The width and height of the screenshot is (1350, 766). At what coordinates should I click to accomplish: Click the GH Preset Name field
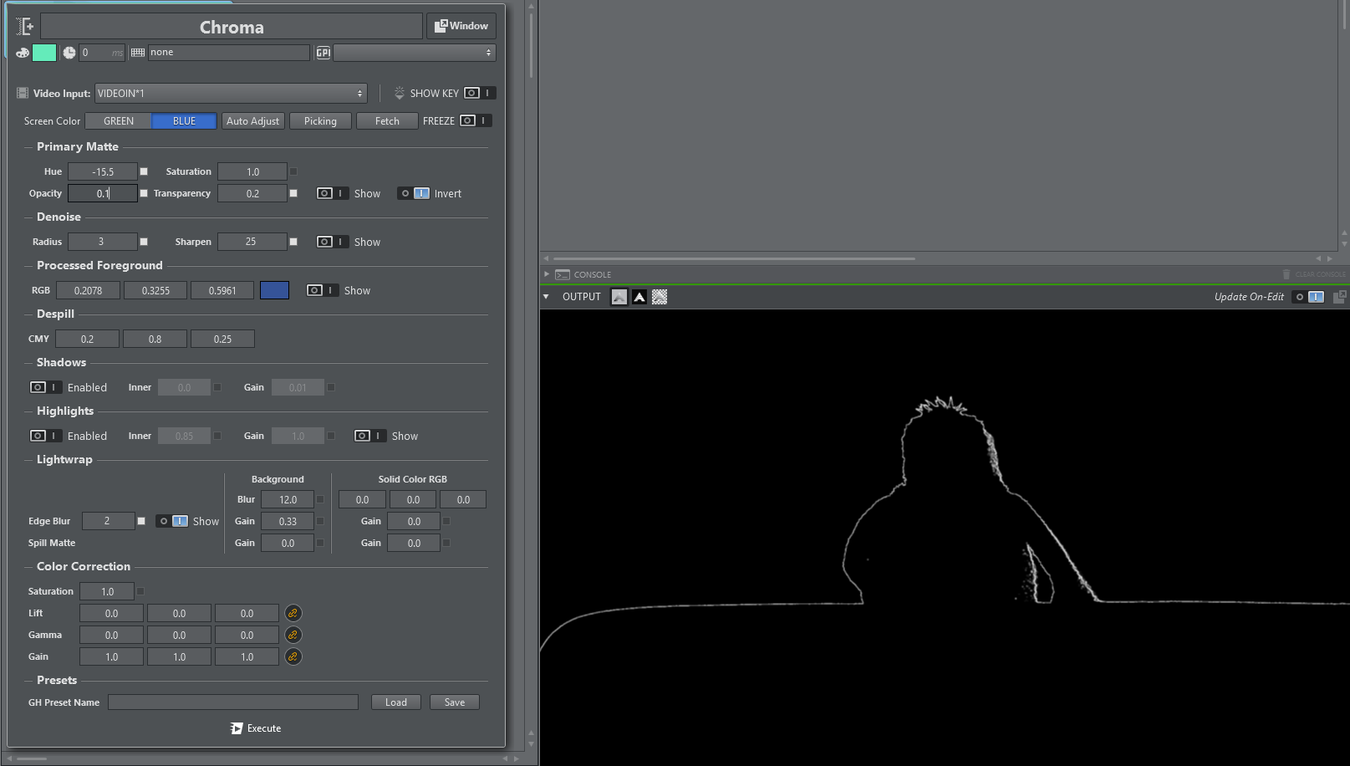pos(233,702)
